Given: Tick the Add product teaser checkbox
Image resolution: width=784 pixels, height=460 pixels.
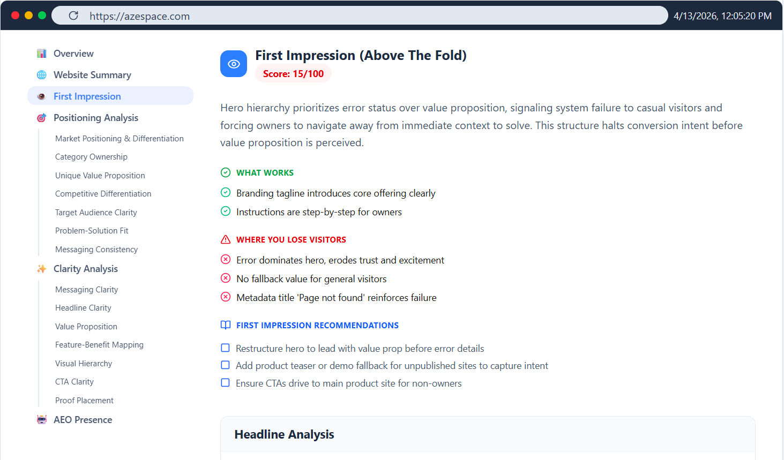Looking at the screenshot, I should 226,365.
